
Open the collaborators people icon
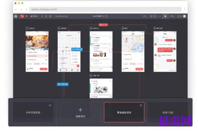(172, 16)
